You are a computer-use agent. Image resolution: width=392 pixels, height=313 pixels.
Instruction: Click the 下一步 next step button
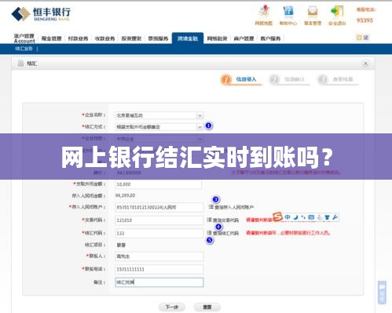click(x=172, y=307)
